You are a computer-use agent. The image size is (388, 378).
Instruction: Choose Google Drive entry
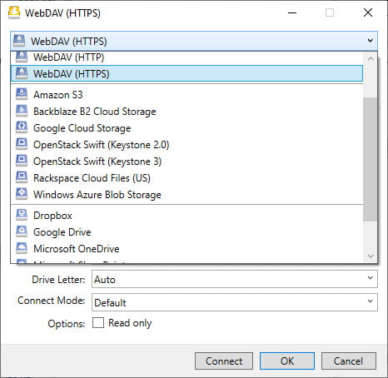tap(187, 232)
